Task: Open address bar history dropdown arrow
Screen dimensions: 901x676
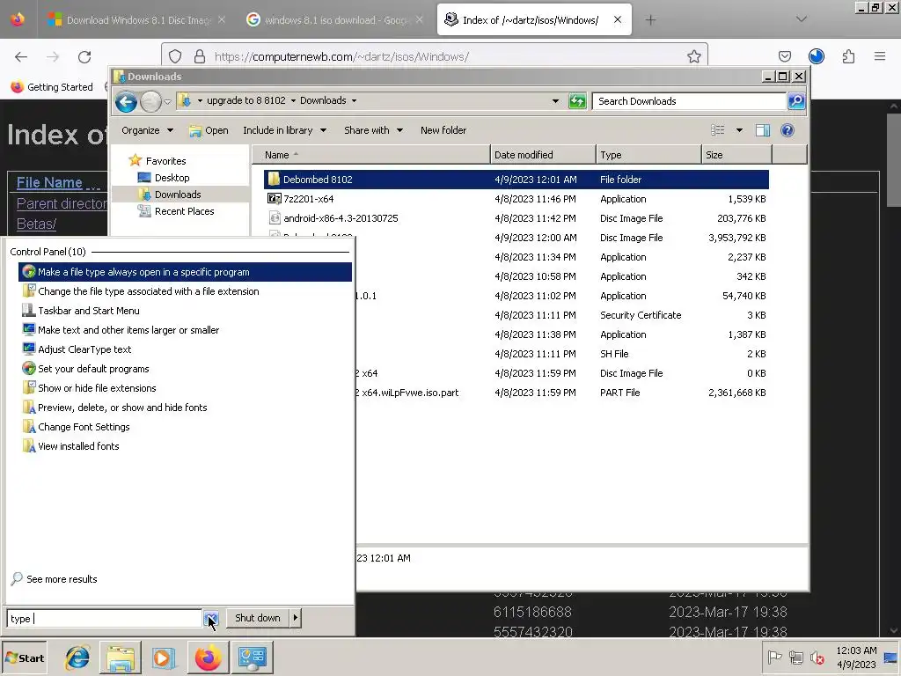Action: 555,101
